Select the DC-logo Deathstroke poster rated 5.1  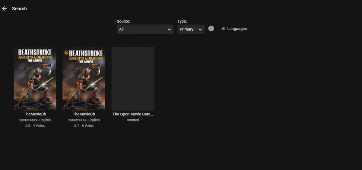tap(84, 79)
